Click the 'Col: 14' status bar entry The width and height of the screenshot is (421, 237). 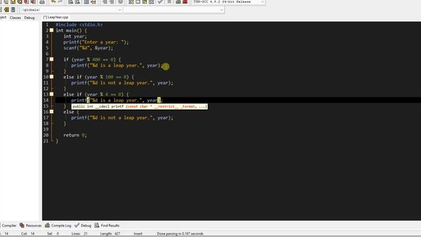tap(28, 234)
